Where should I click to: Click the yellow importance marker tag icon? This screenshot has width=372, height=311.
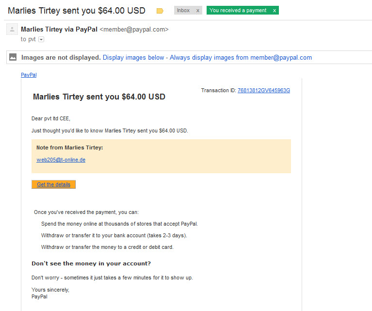pos(160,11)
